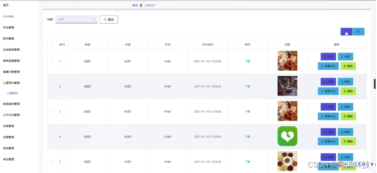
Task: Expand the 典型案例管理 sidebar menu
Action: [19, 104]
